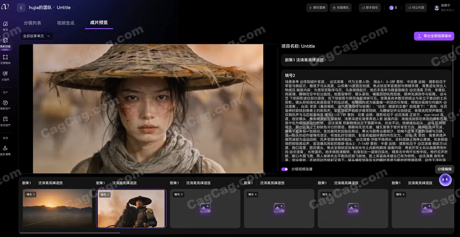Select the 成片预览 tab
The width and height of the screenshot is (460, 237).
[x=99, y=23]
